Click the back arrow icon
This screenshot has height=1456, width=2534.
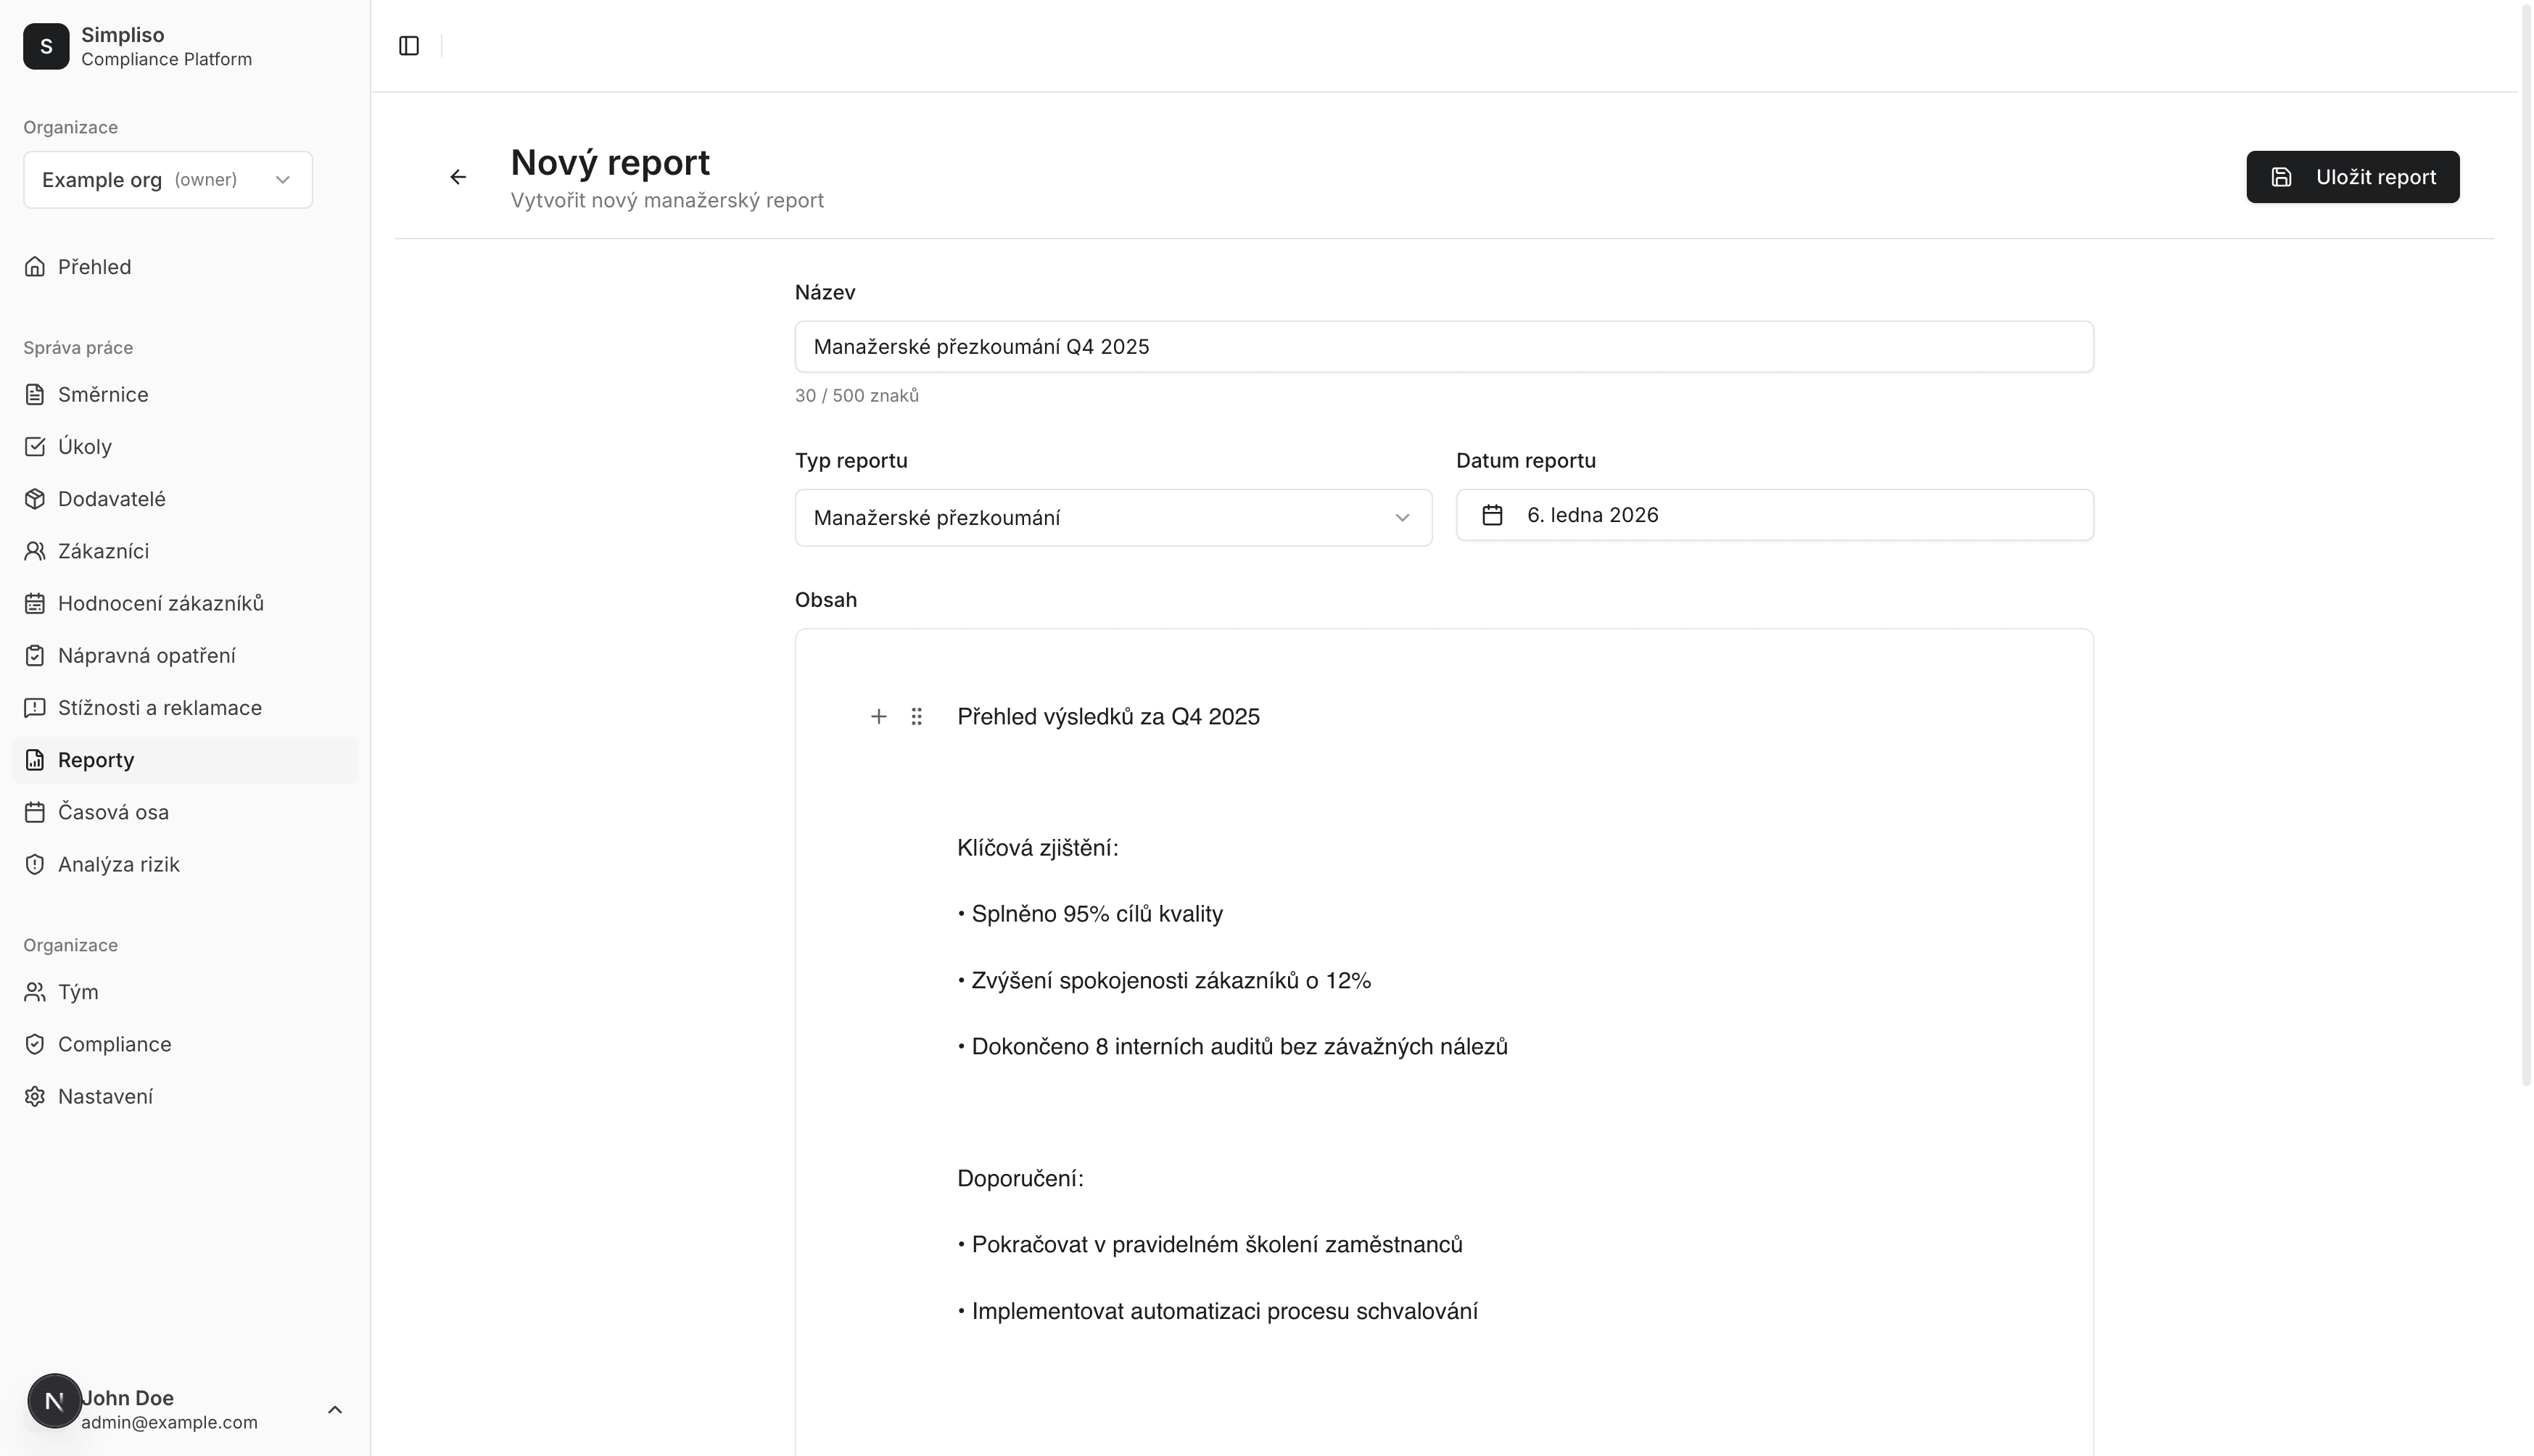[x=458, y=177]
